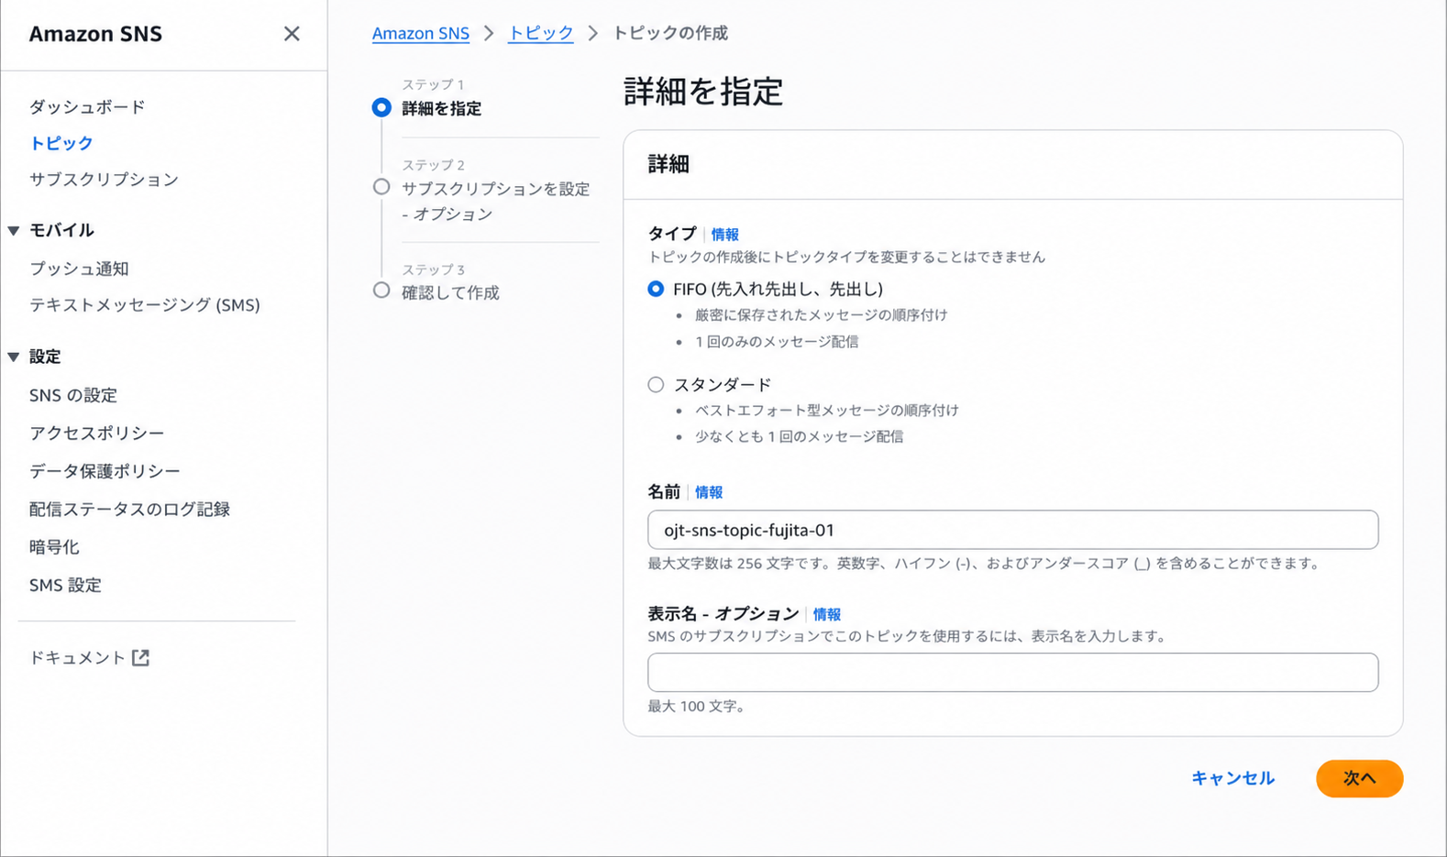Open アクセスポリシー in the sidebar
The height and width of the screenshot is (857, 1447).
[x=97, y=433]
